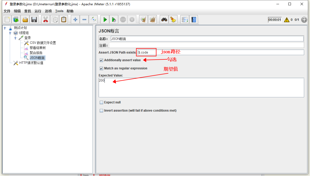This screenshot has height=176, width=310.
Task: Open the Tools menu
Action: (x=59, y=11)
